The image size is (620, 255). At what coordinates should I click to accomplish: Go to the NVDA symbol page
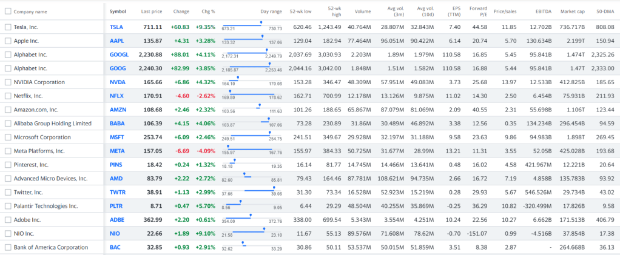(118, 82)
